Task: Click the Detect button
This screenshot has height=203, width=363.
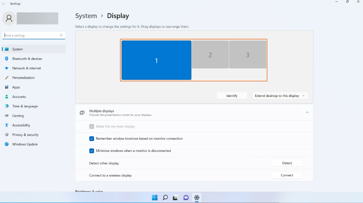Action: (x=287, y=163)
